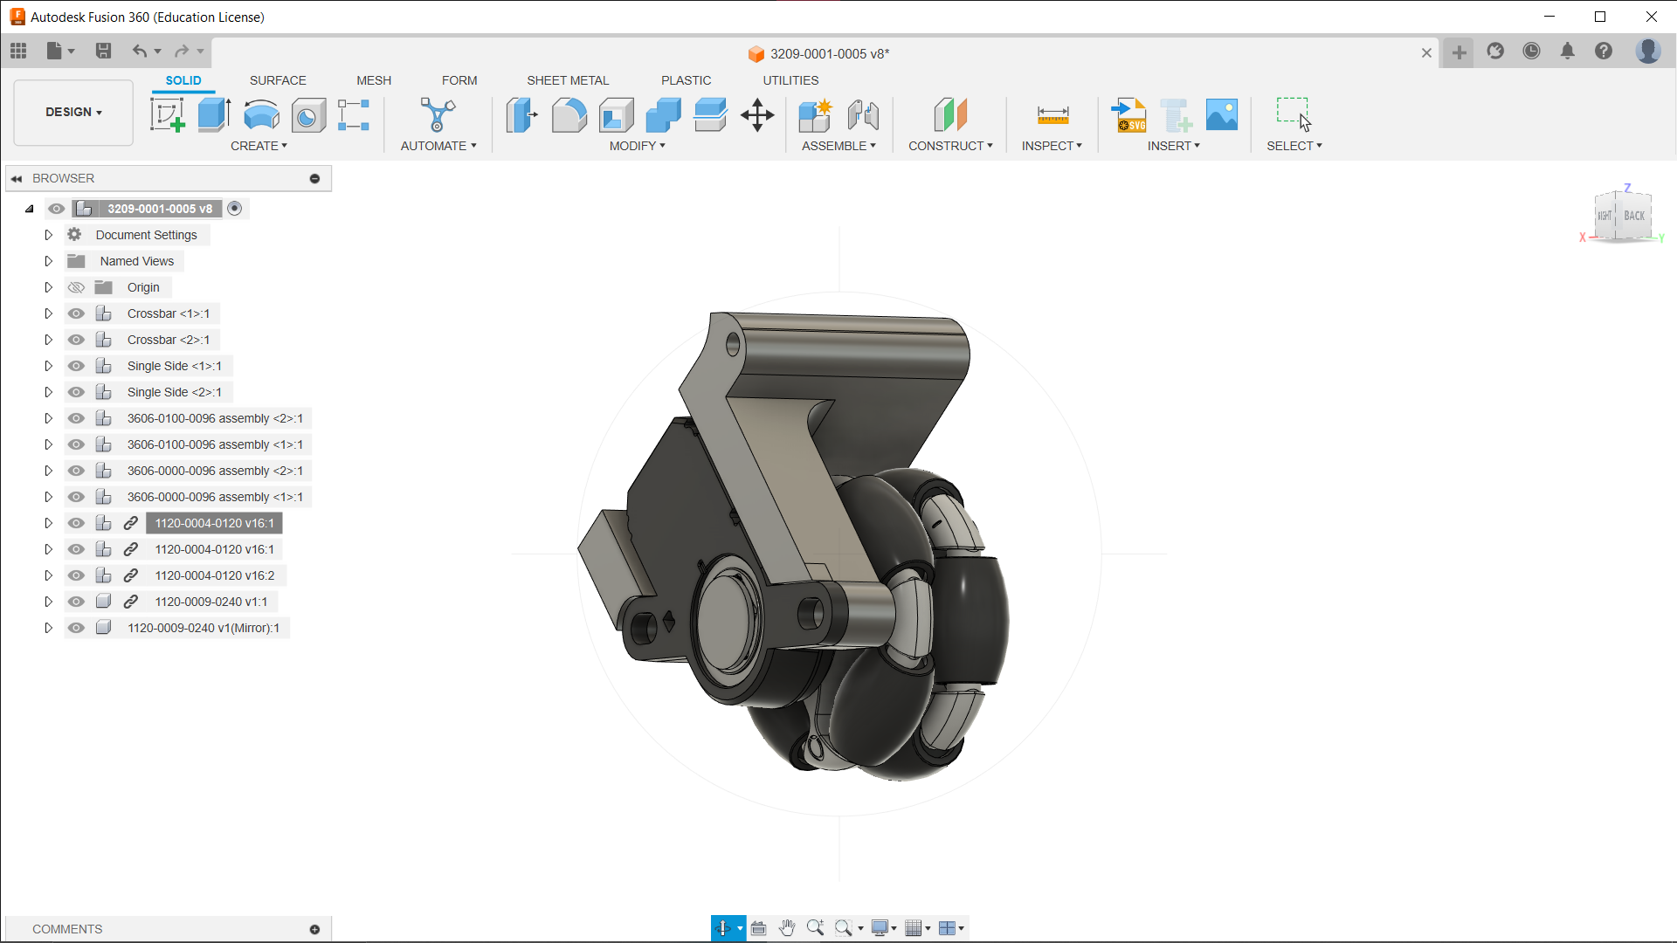The width and height of the screenshot is (1677, 943).
Task: Expand the COMMENTS panel
Action: [x=314, y=929]
